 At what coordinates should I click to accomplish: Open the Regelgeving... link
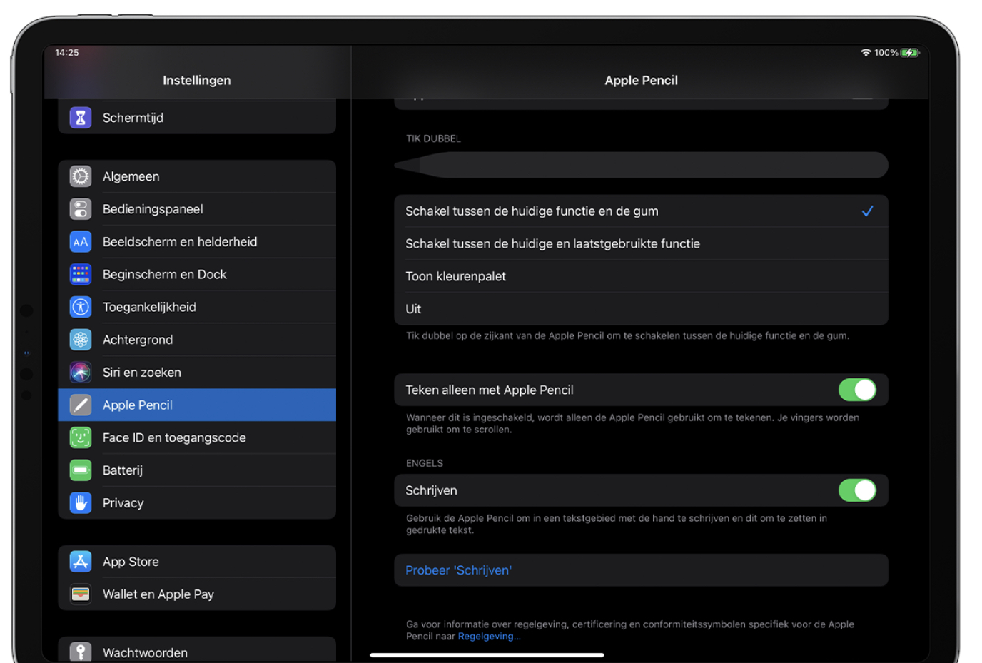coord(490,637)
